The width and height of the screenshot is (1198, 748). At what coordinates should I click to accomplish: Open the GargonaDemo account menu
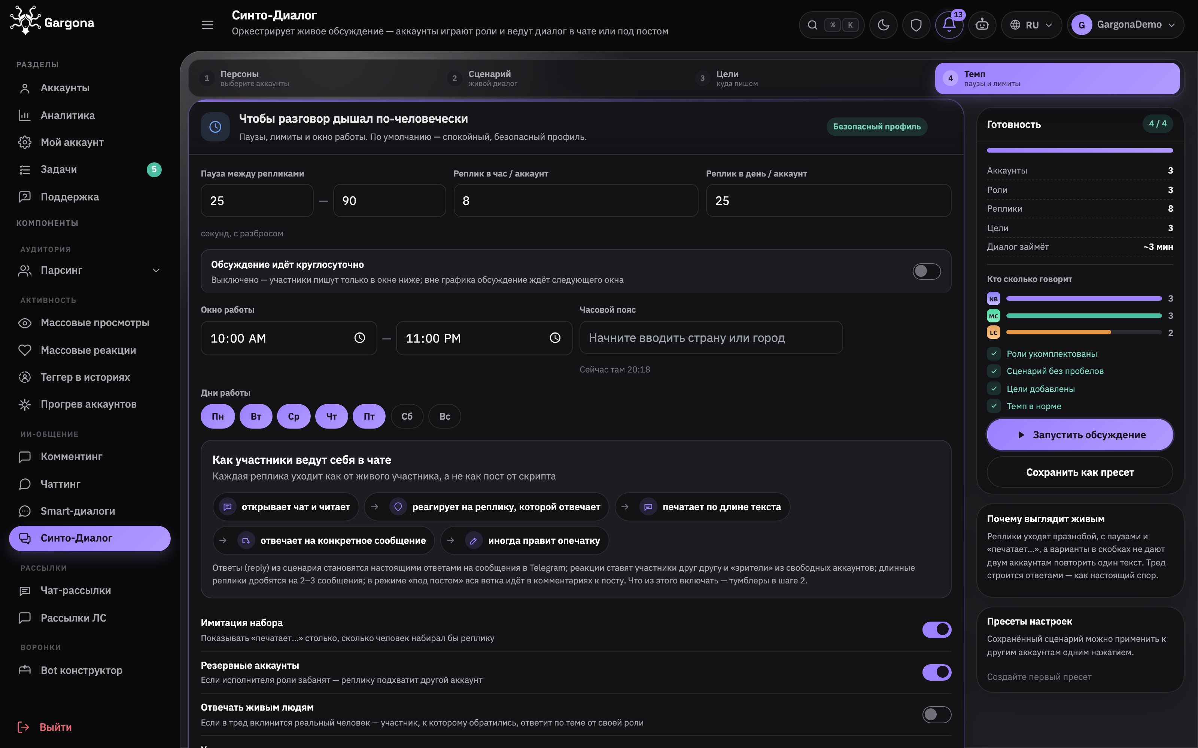click(x=1125, y=25)
